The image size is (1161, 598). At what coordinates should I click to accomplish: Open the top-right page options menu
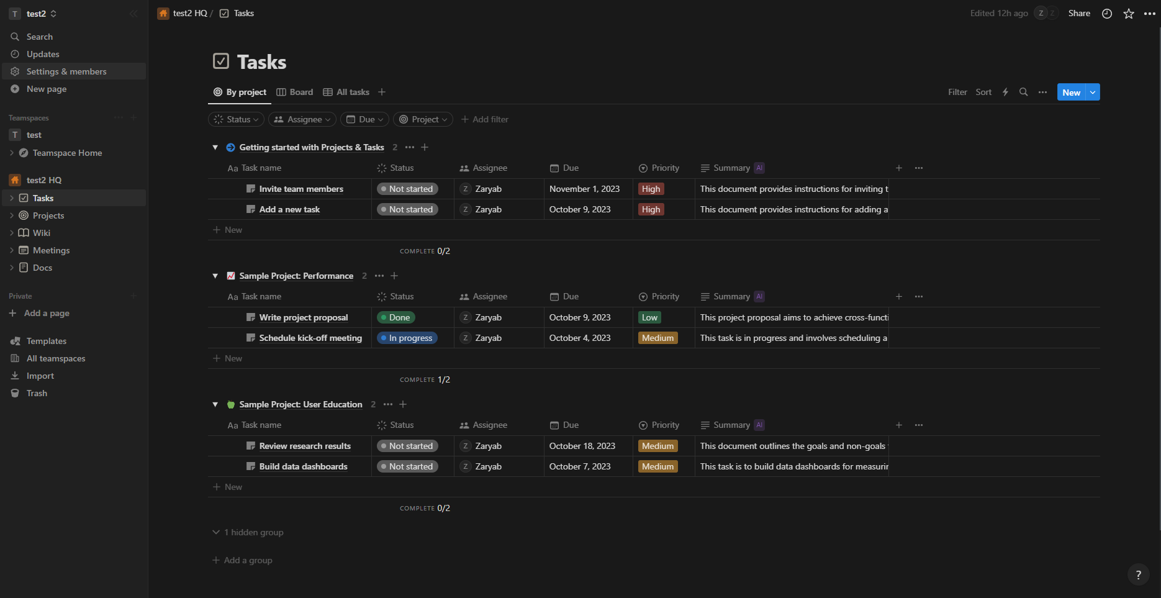click(1150, 14)
